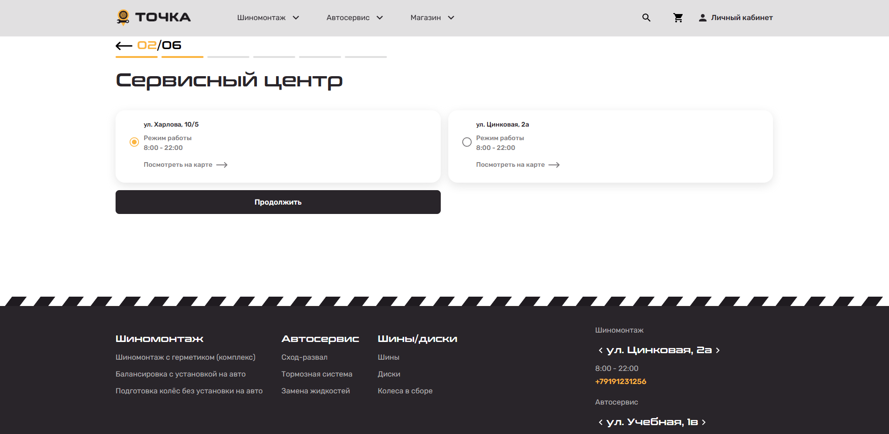Call the phone number +79191231256
This screenshot has width=889, height=434.
(620, 382)
